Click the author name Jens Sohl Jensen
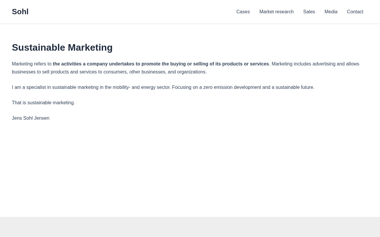This screenshot has width=380, height=237. [x=31, y=118]
